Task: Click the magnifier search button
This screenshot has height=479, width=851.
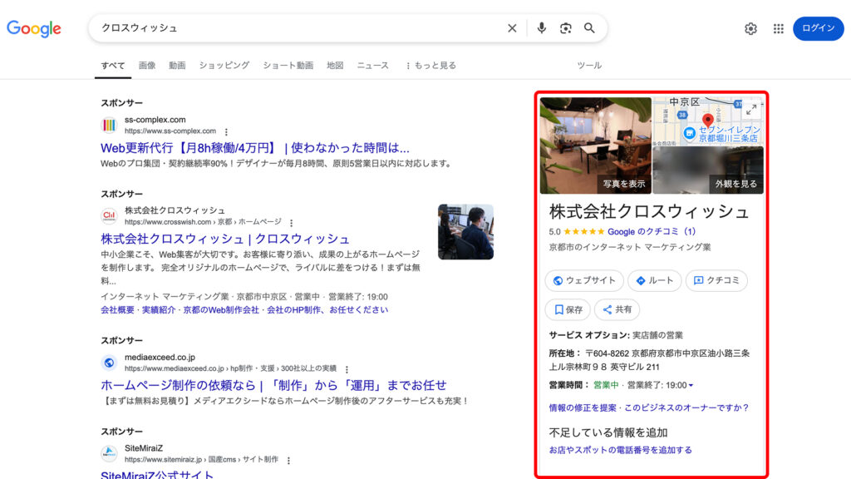Action: tap(589, 28)
